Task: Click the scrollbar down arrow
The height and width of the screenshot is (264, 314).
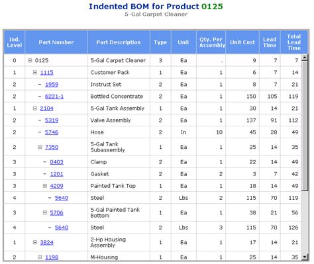Action: tap(305, 257)
